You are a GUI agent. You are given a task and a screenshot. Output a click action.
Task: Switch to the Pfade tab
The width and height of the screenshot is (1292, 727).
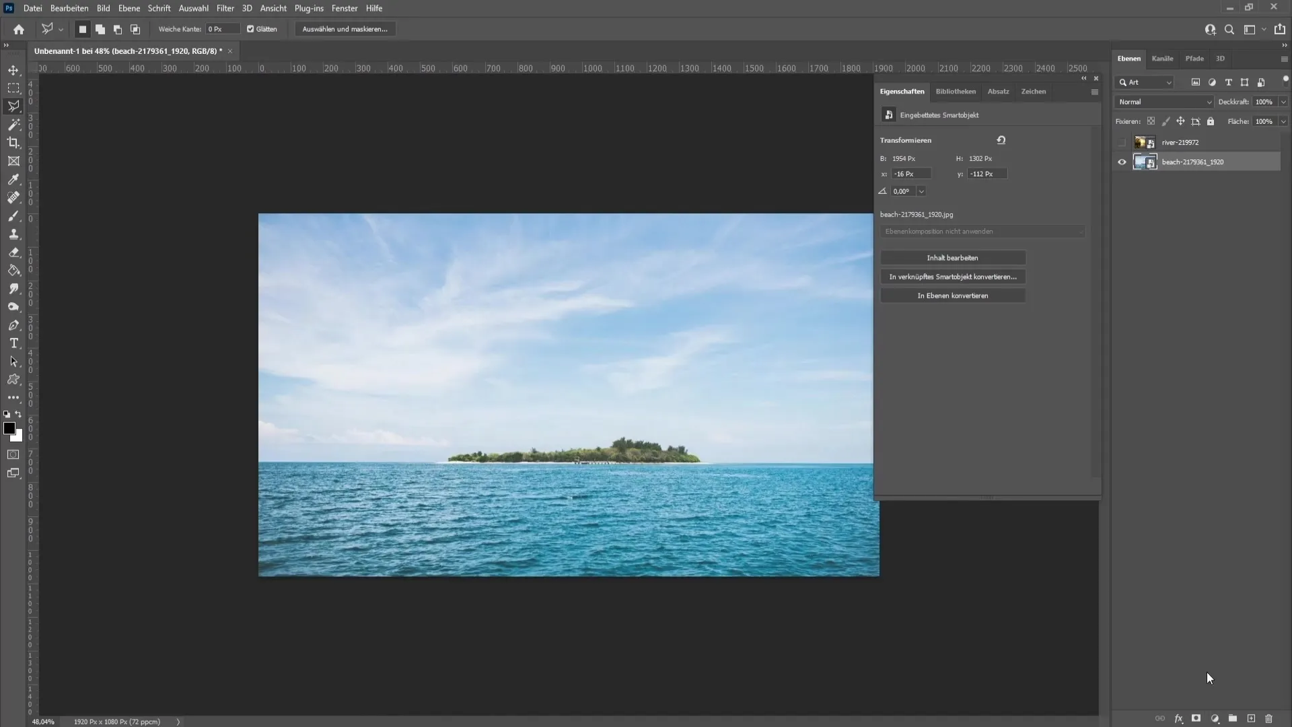coord(1194,58)
